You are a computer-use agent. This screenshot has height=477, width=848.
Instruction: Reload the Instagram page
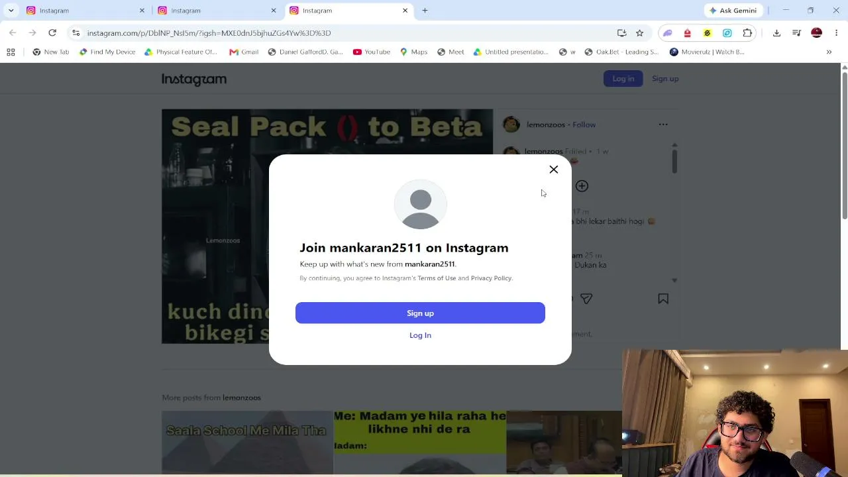click(52, 33)
